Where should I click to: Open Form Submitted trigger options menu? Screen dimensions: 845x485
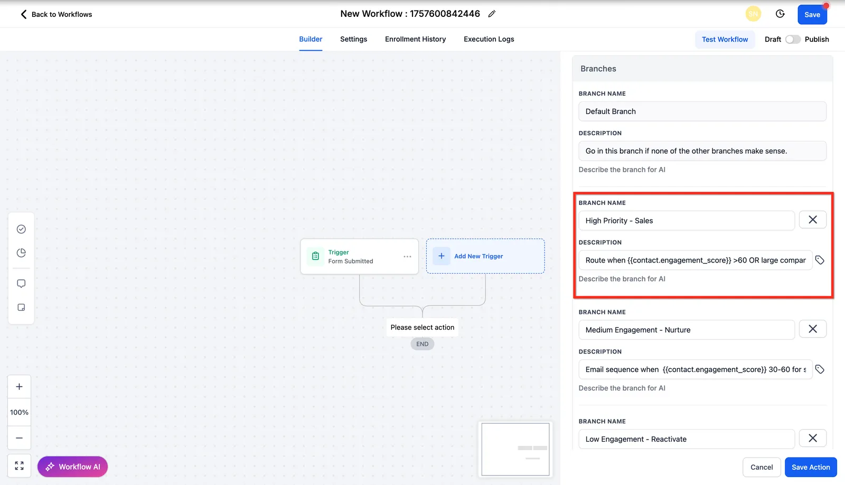(x=407, y=256)
